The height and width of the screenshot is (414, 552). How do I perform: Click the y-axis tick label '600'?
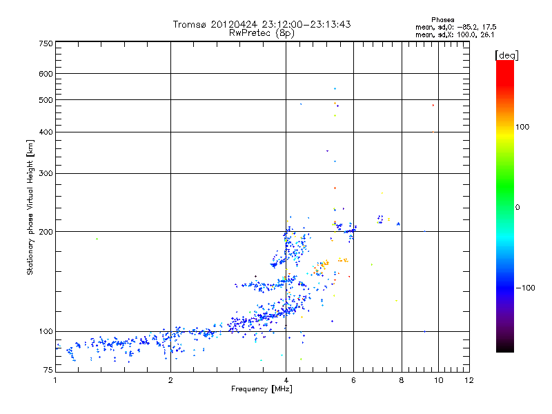(x=46, y=74)
